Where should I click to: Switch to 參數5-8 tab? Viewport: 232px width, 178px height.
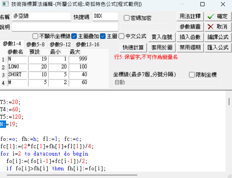click(35, 44)
